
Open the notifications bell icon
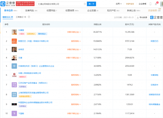tap(156, 4)
